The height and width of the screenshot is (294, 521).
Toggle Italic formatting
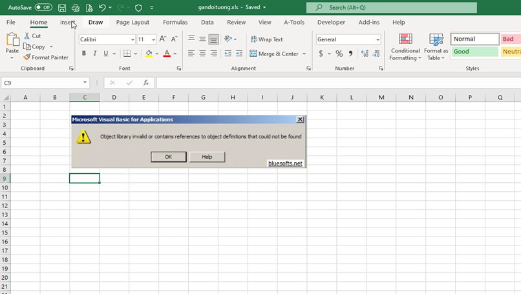(95, 54)
